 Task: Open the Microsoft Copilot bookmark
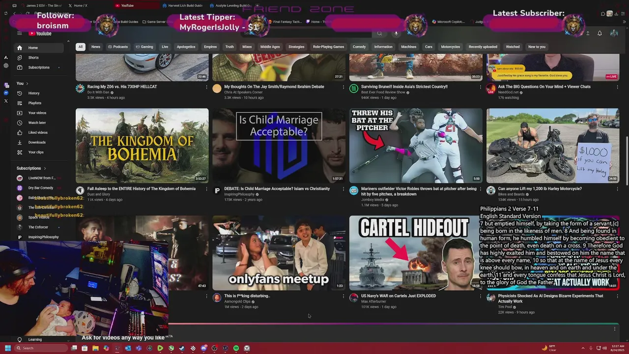tap(448, 22)
